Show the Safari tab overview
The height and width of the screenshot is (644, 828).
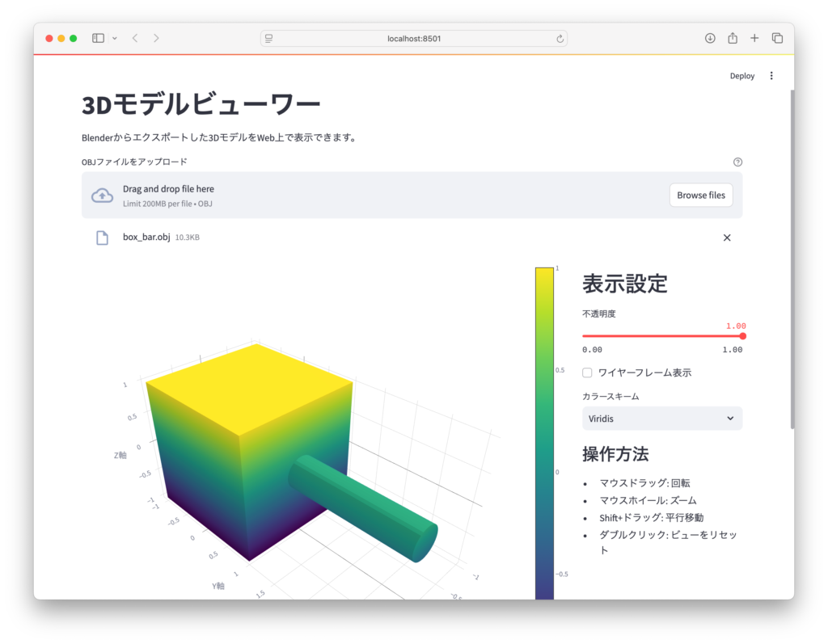coord(777,38)
